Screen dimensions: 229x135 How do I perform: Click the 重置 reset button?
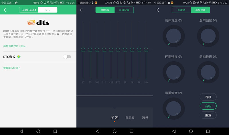click(208, 115)
